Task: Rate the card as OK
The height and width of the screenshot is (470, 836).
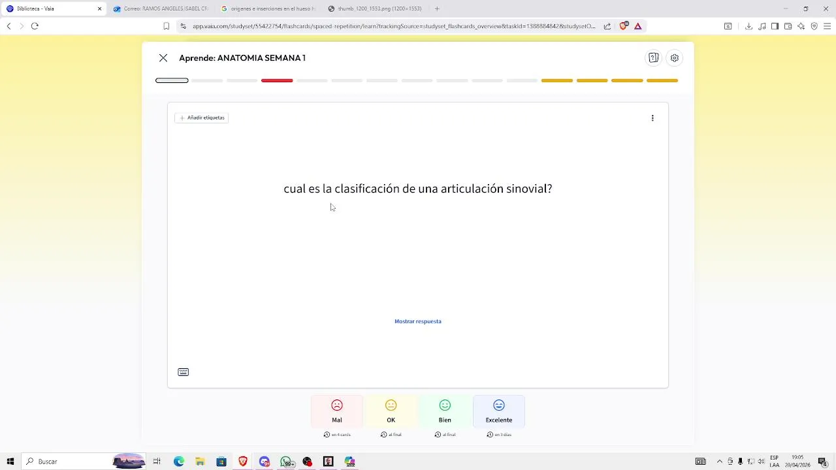Action: (x=391, y=411)
